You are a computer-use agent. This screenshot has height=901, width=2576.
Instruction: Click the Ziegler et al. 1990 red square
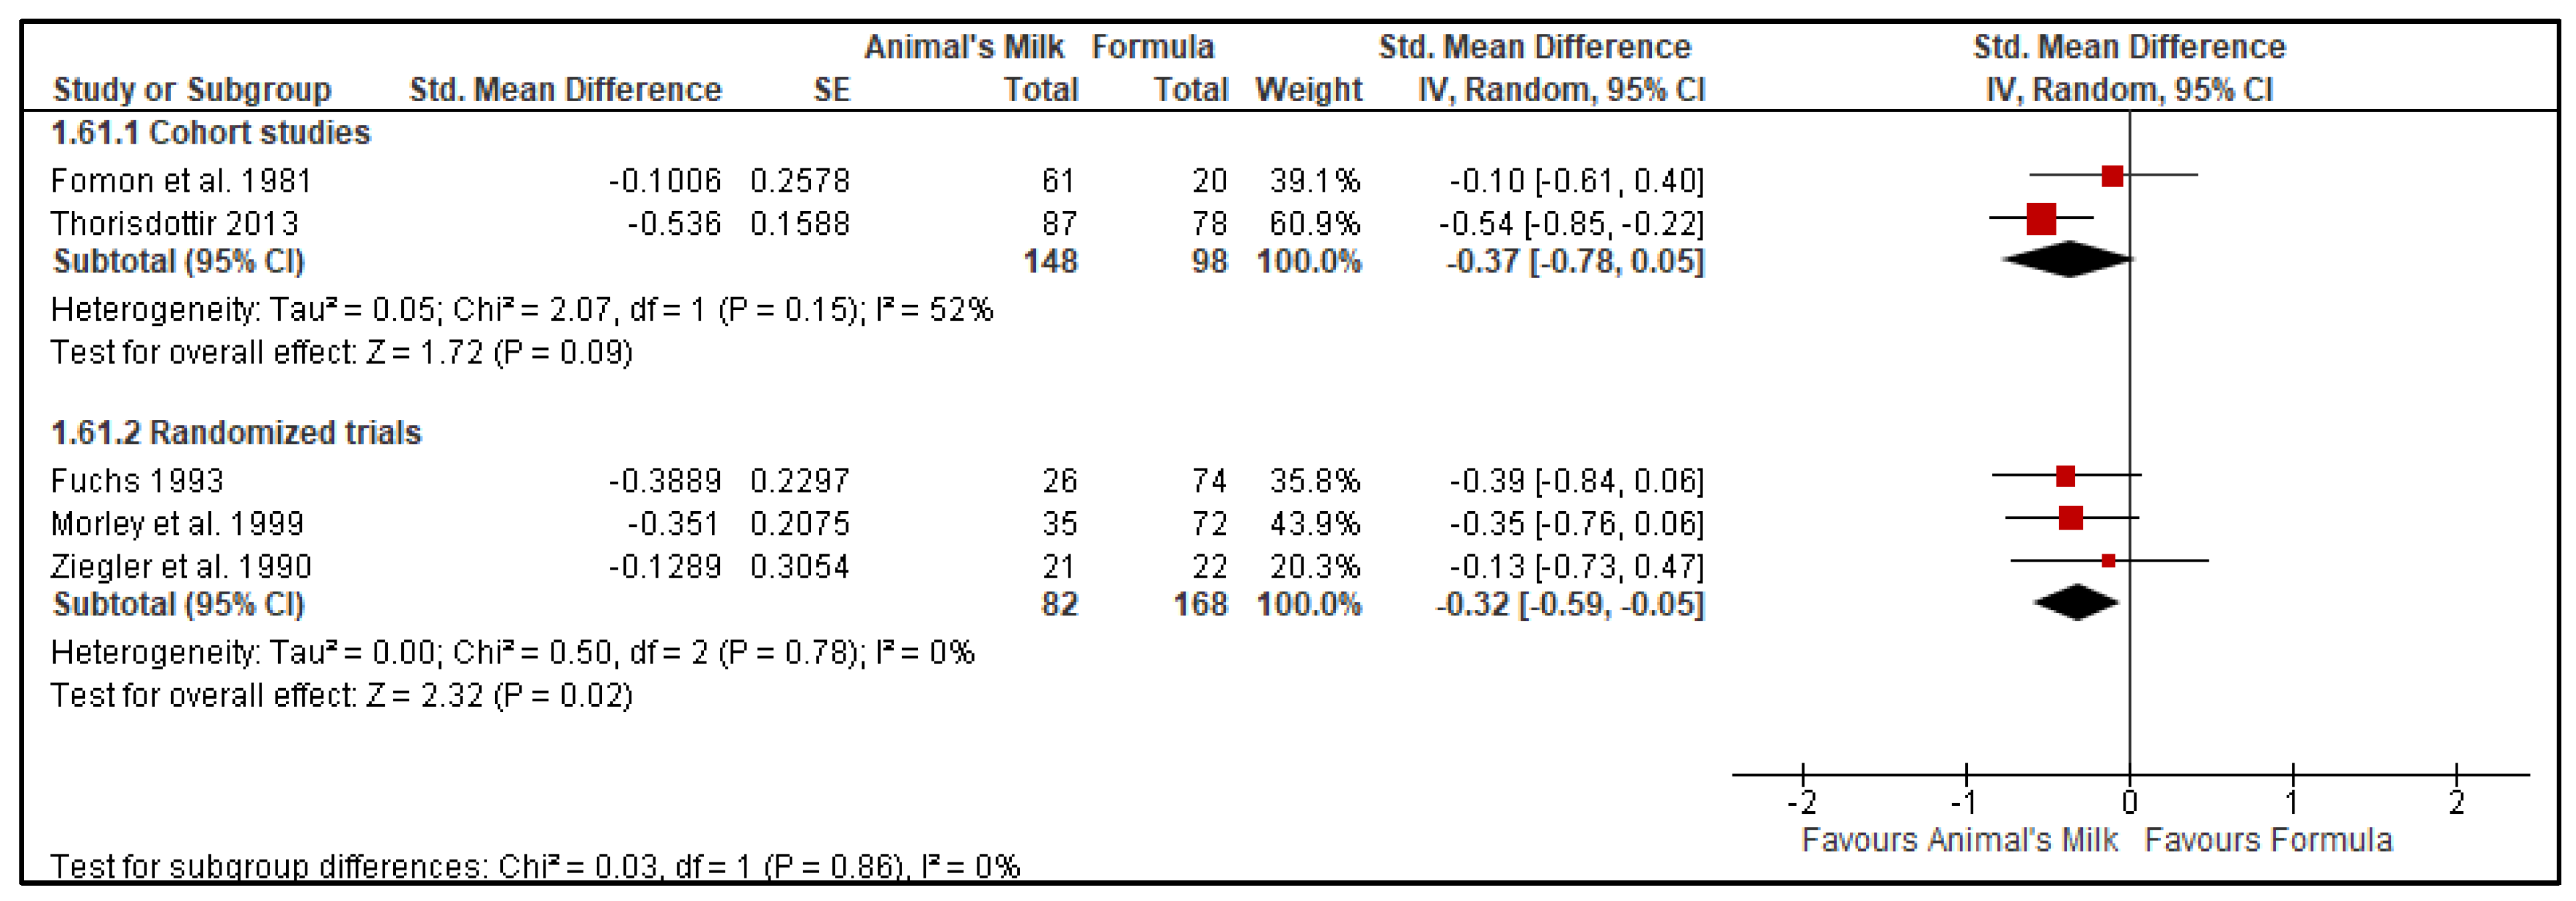point(2108,560)
